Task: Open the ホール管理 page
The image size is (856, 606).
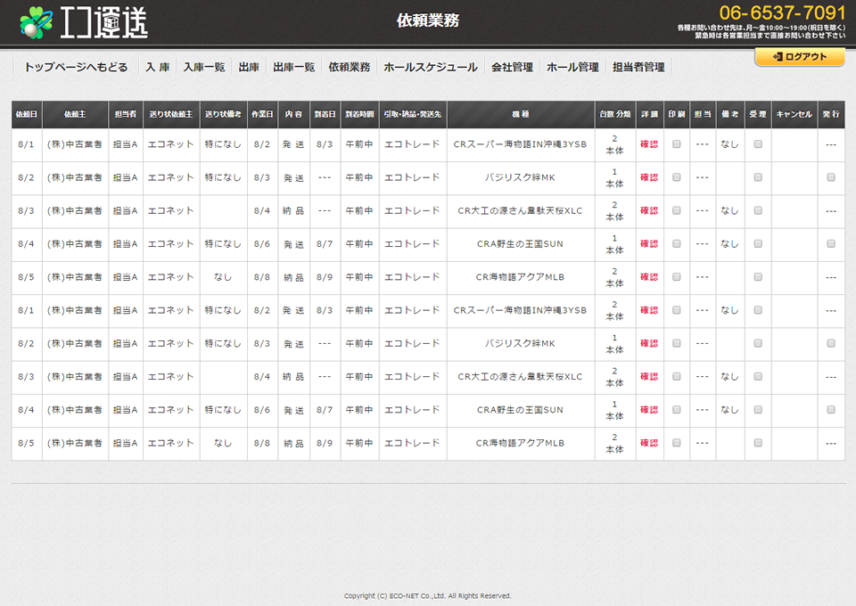Action: tap(572, 67)
